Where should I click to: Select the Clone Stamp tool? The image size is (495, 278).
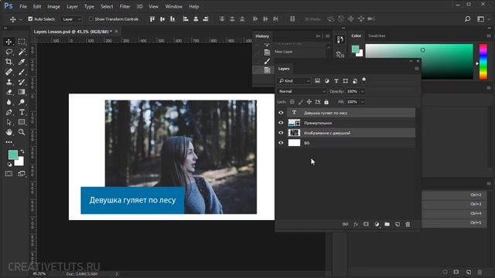coord(9,82)
